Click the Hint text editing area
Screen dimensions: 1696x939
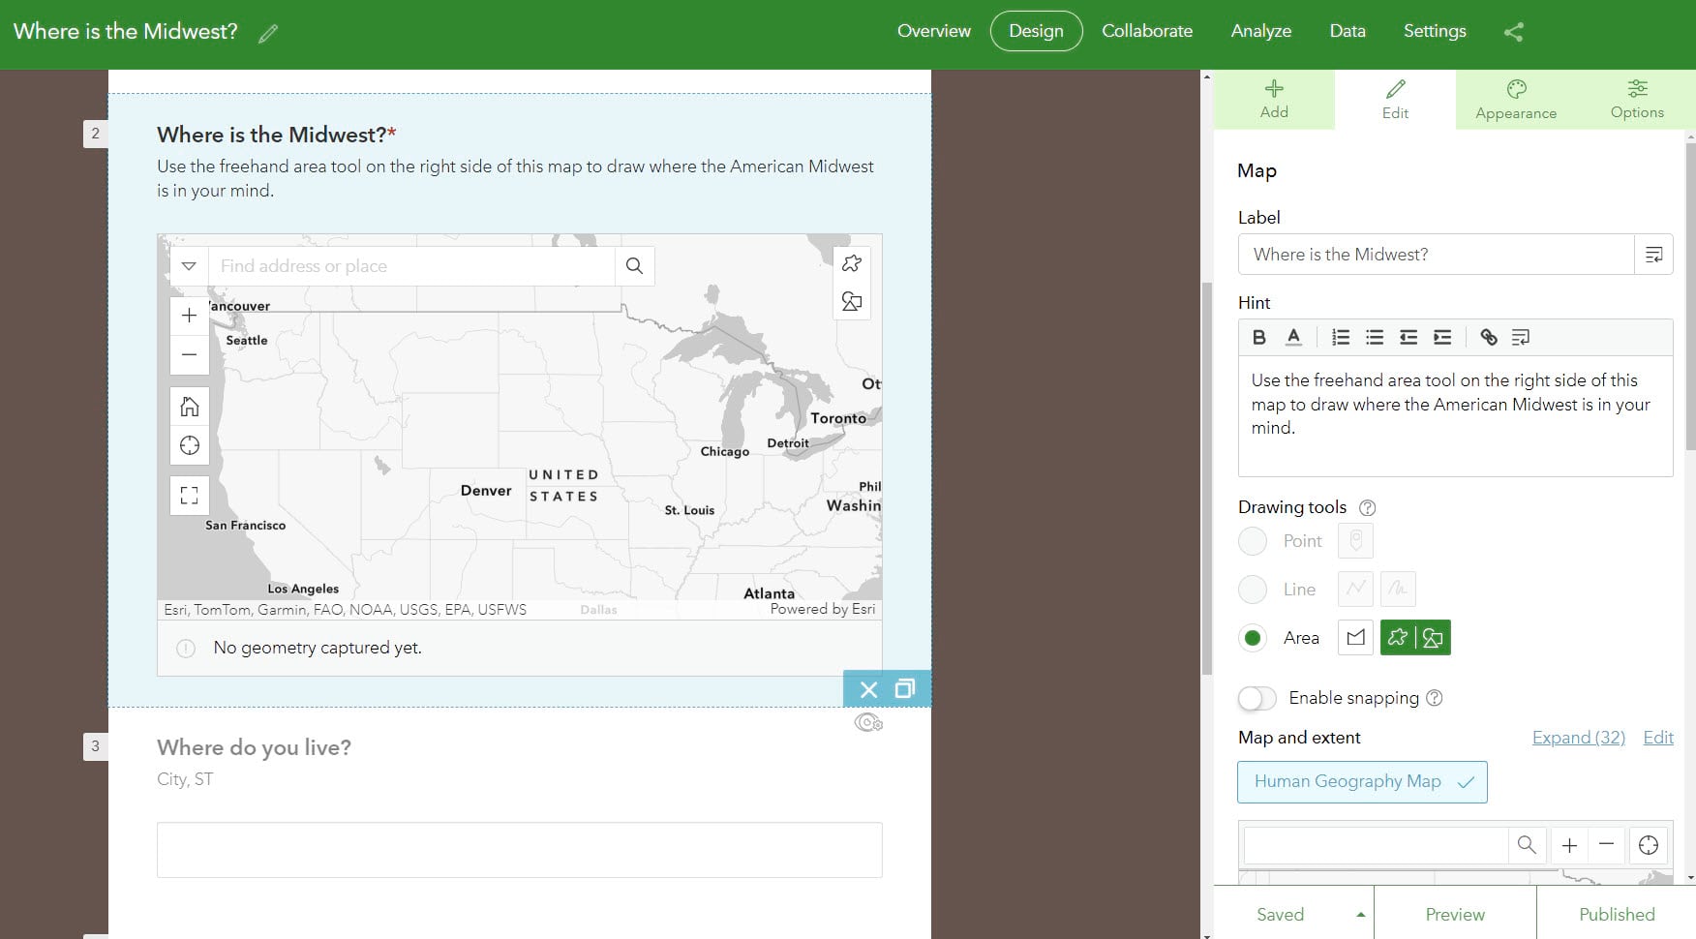point(1455,416)
